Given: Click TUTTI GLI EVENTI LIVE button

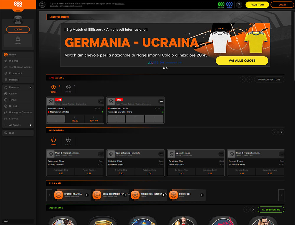Looking at the screenshot, I should [269, 80].
